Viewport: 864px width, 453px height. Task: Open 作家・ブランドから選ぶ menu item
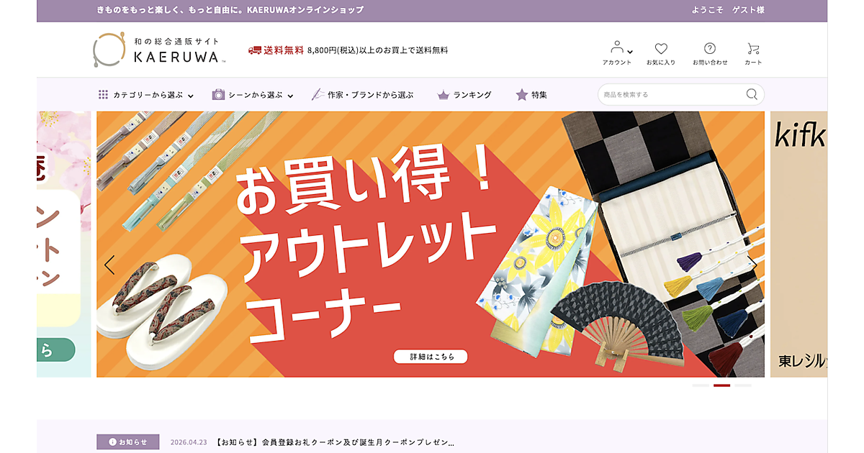pos(363,95)
